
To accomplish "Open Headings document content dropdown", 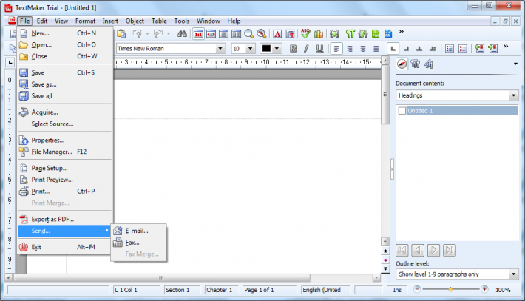I will pos(514,95).
